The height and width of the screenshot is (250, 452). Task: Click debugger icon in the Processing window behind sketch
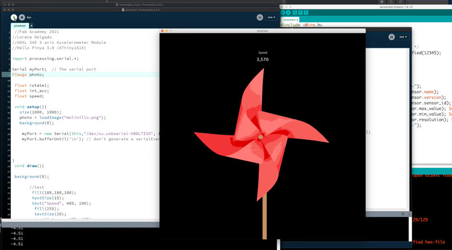pos(391,37)
